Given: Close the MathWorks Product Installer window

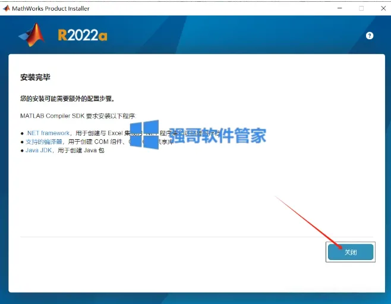Looking at the screenshot, I should 383,8.
